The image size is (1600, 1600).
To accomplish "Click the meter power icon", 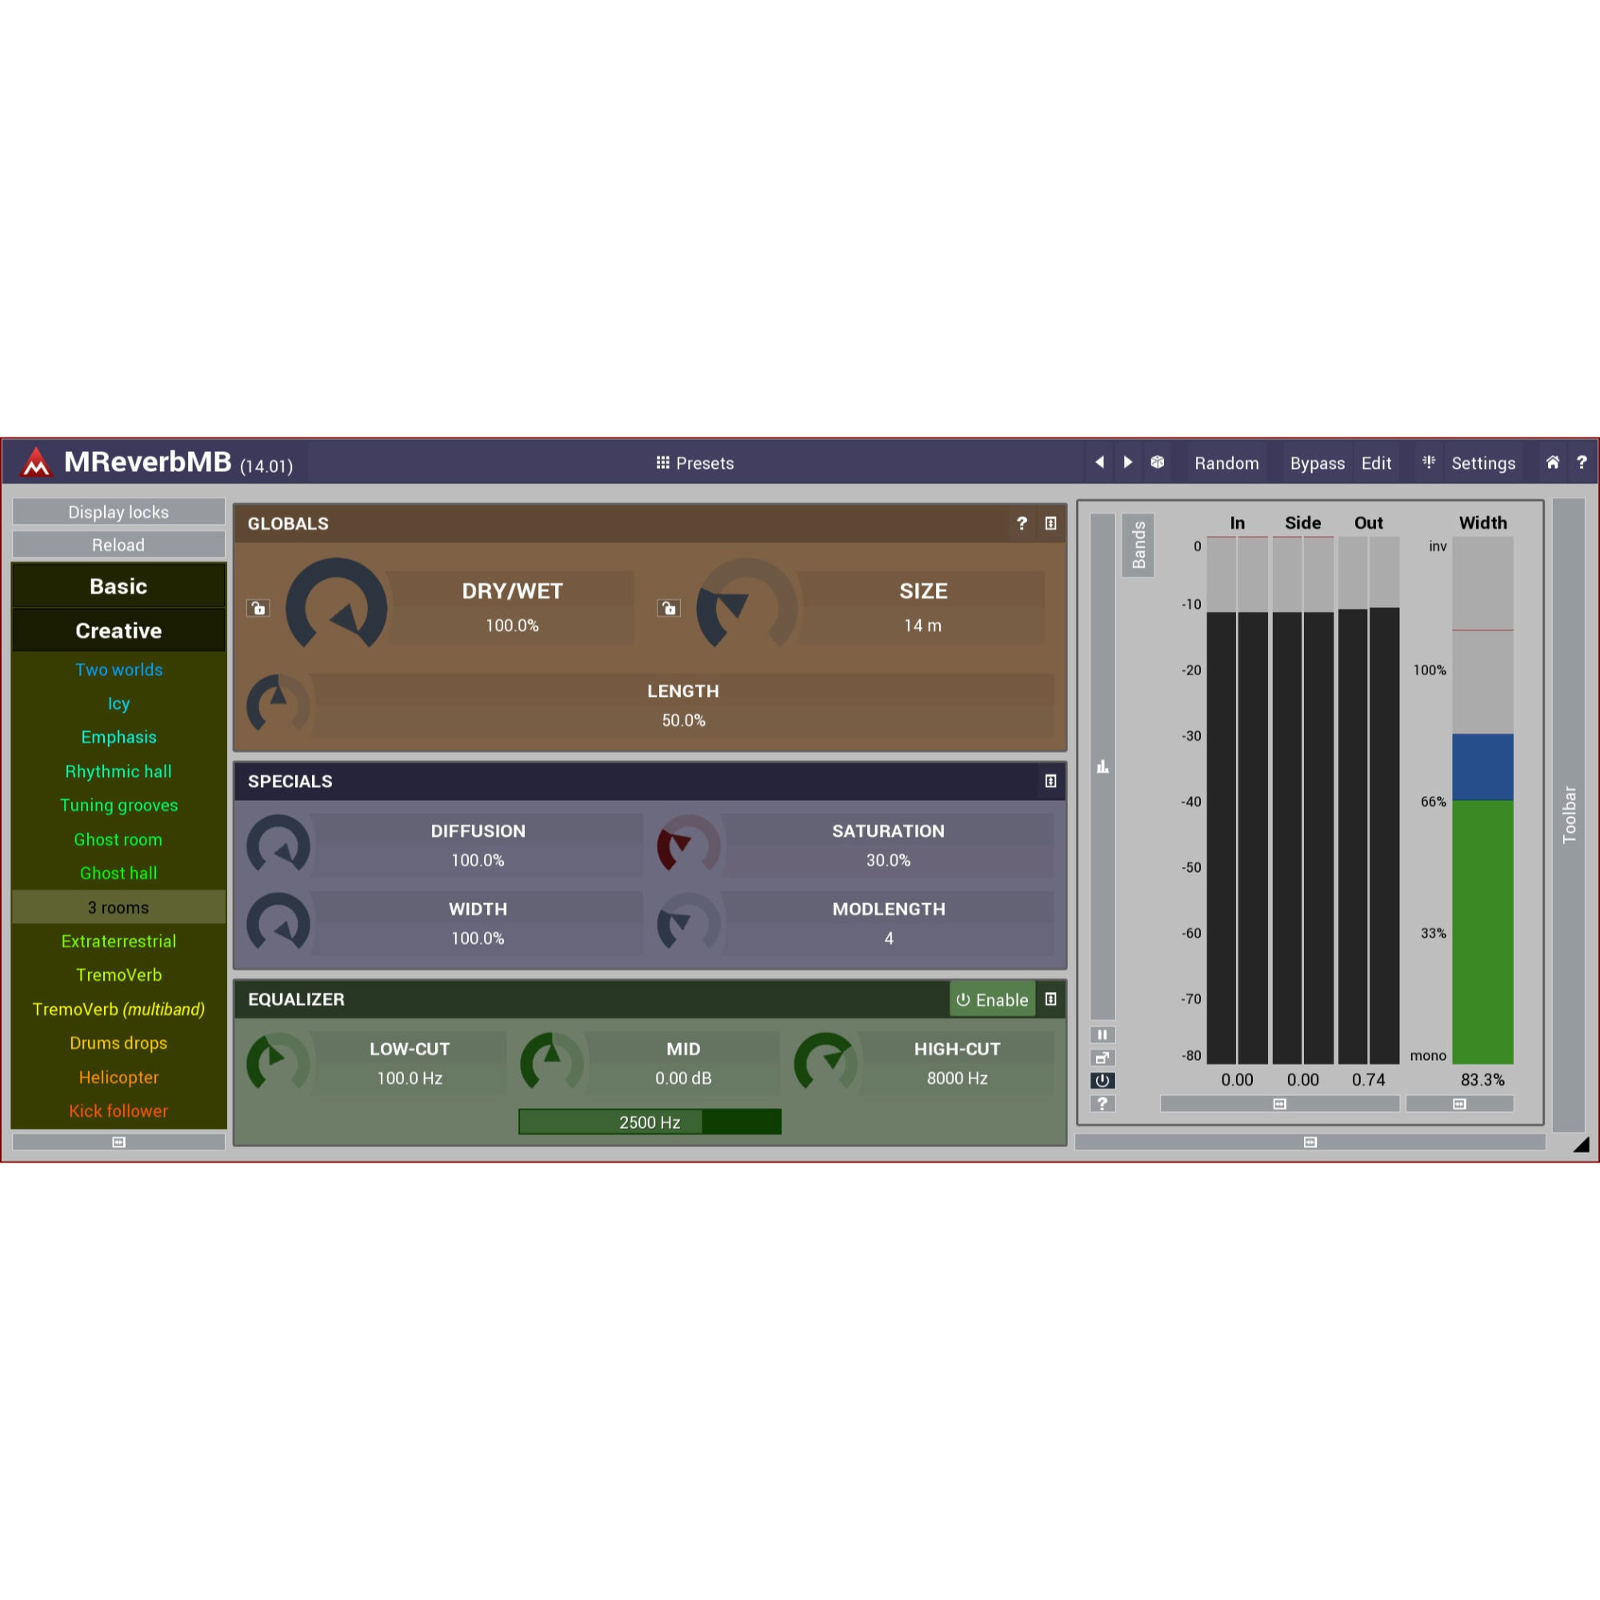I will click(x=1102, y=1081).
